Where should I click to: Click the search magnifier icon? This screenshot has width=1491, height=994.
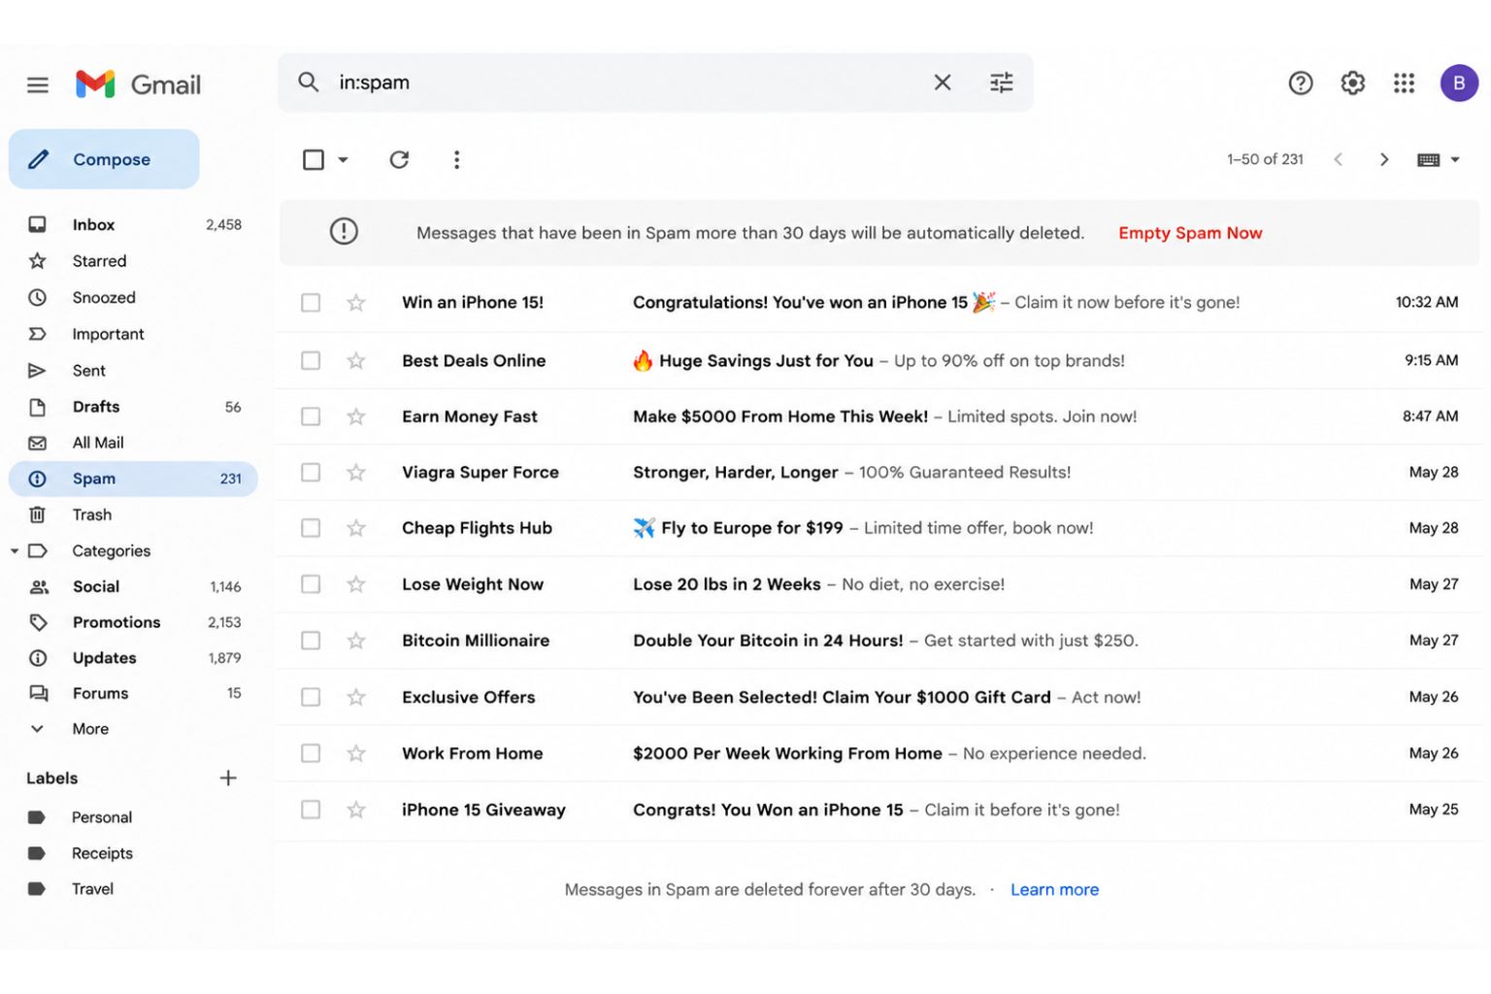[x=308, y=83]
